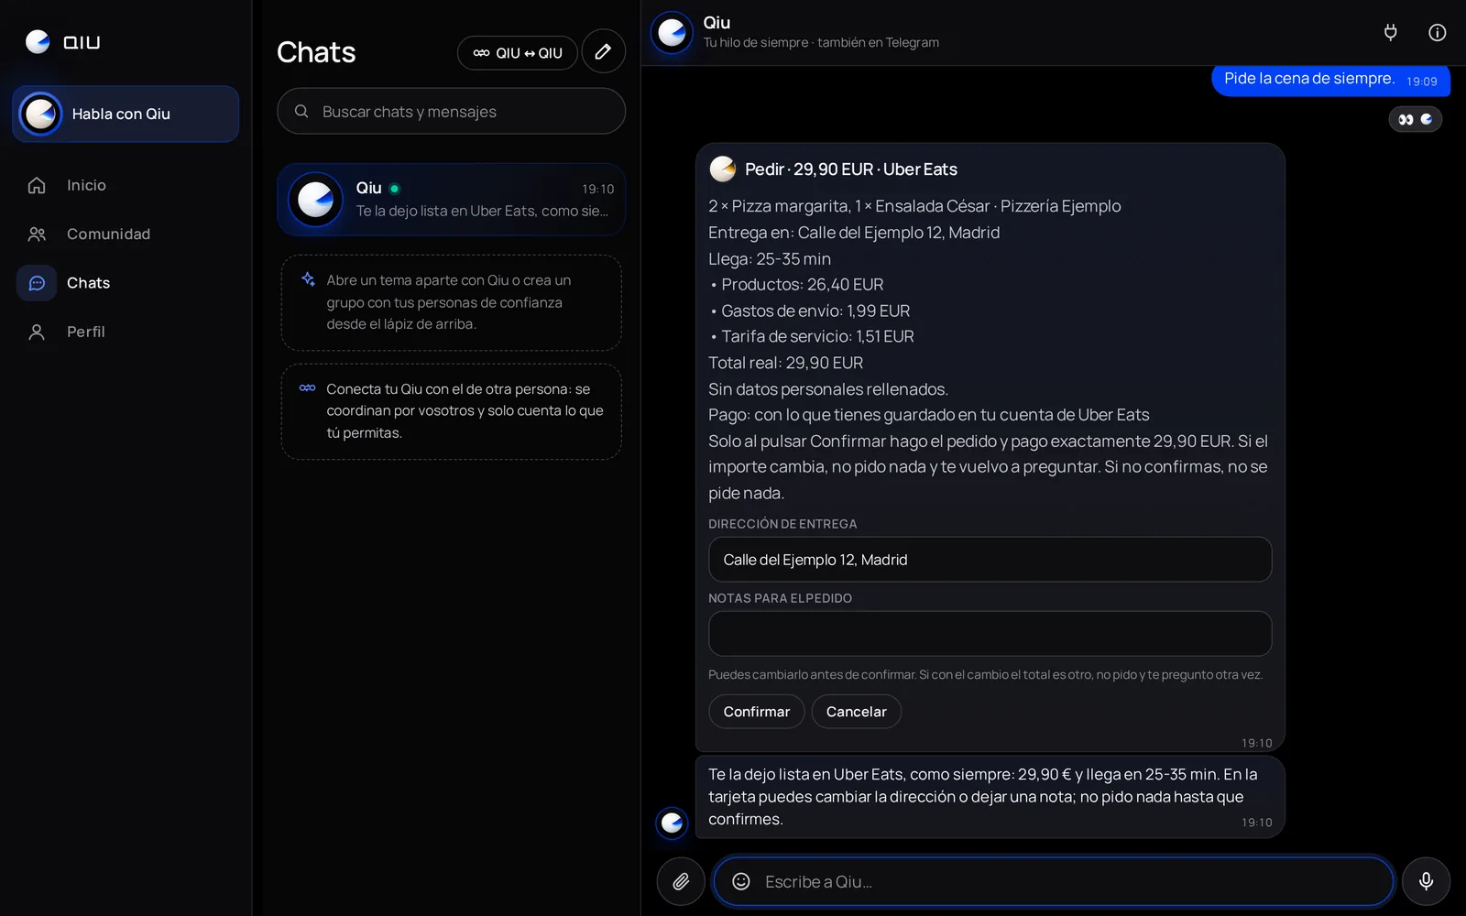Go to Inicio in the sidebar
The width and height of the screenshot is (1466, 916).
(86, 185)
